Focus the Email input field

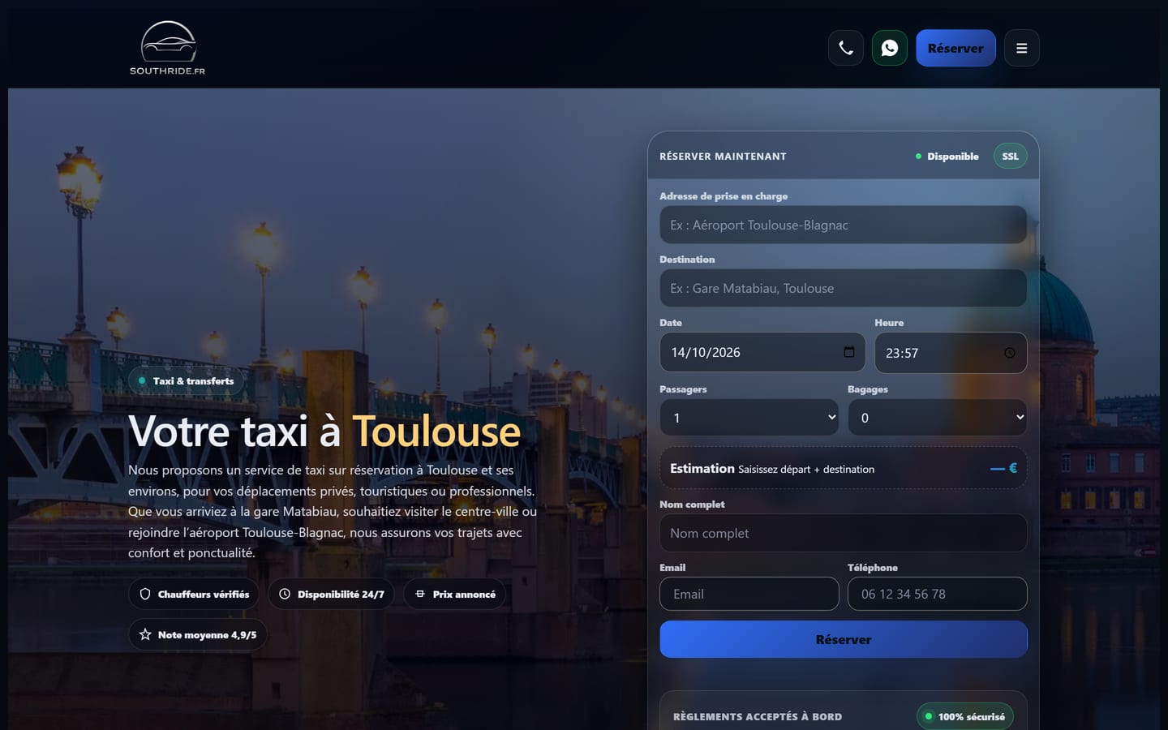[749, 594]
